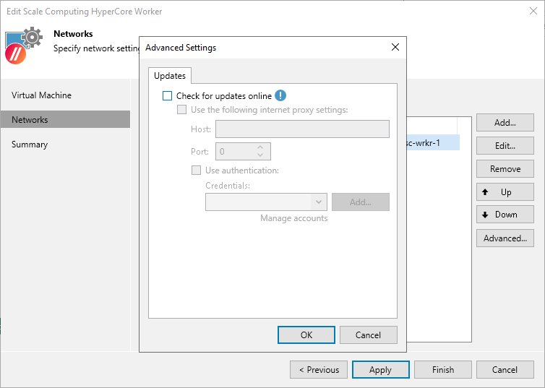Screen dimensions: 545x388
Task: Click the blue info icon beside updates
Action: click(x=281, y=95)
